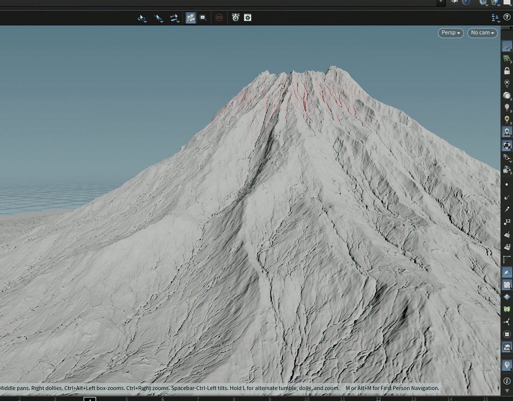Show point numbers icon with 12
Screen dimensions: 513x401
(507, 222)
